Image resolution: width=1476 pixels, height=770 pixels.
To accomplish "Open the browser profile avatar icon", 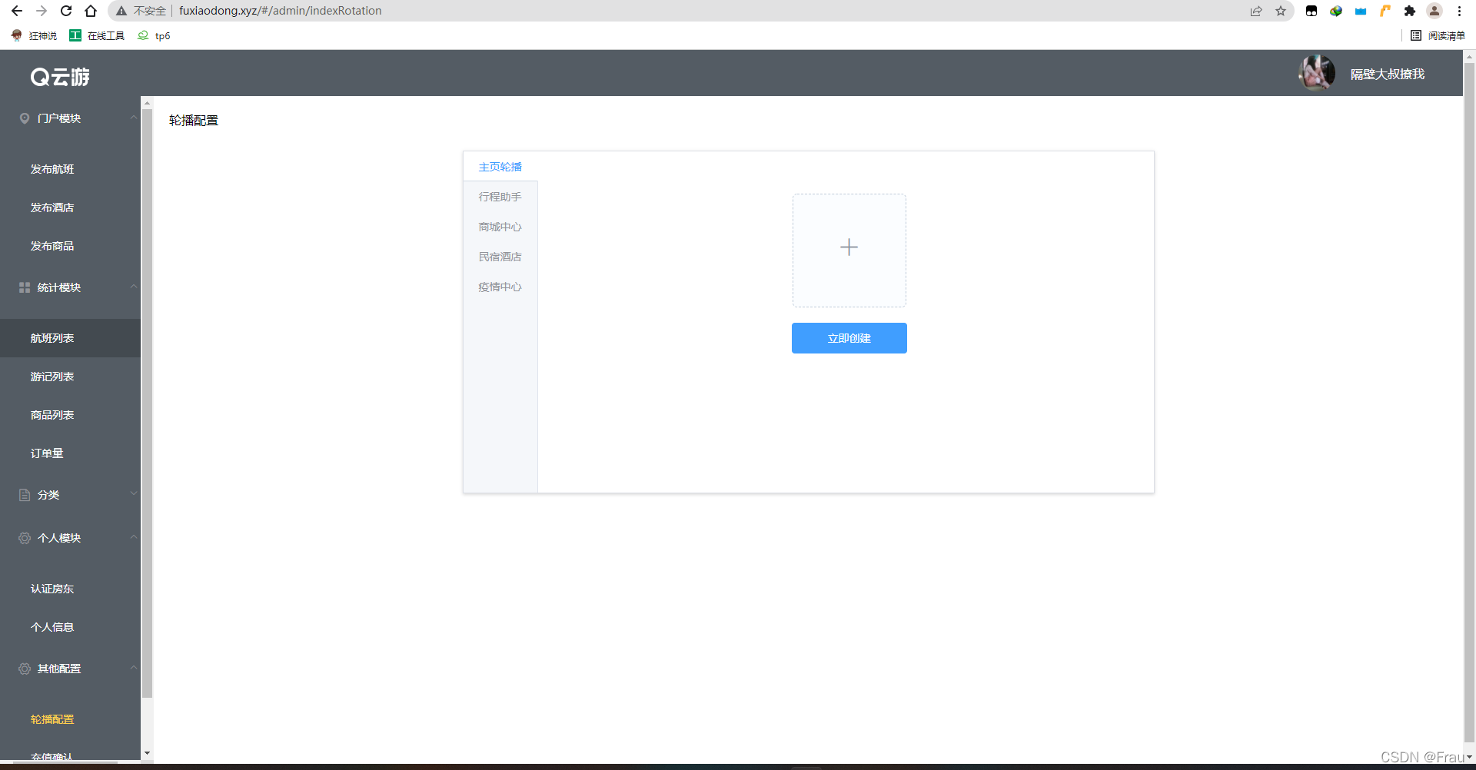I will (x=1434, y=11).
